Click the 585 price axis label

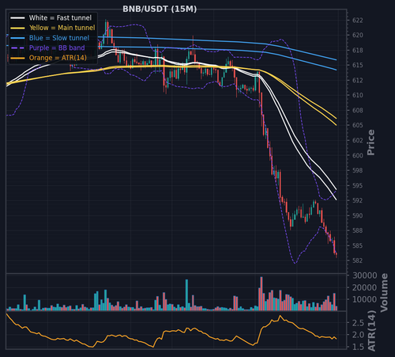click(x=358, y=245)
